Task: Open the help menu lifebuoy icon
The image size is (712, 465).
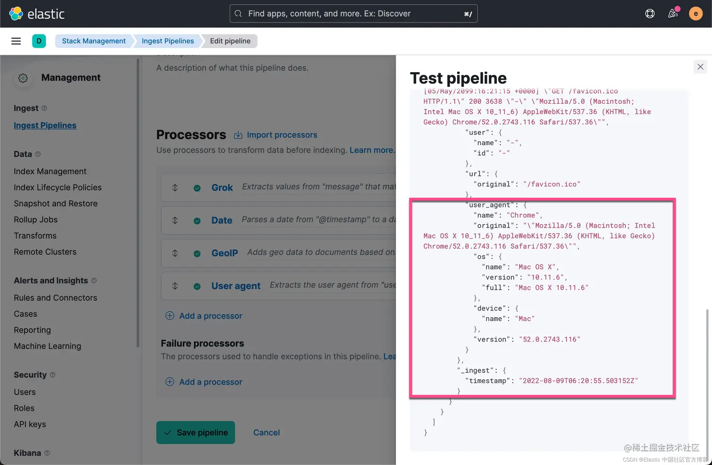Action: [650, 14]
